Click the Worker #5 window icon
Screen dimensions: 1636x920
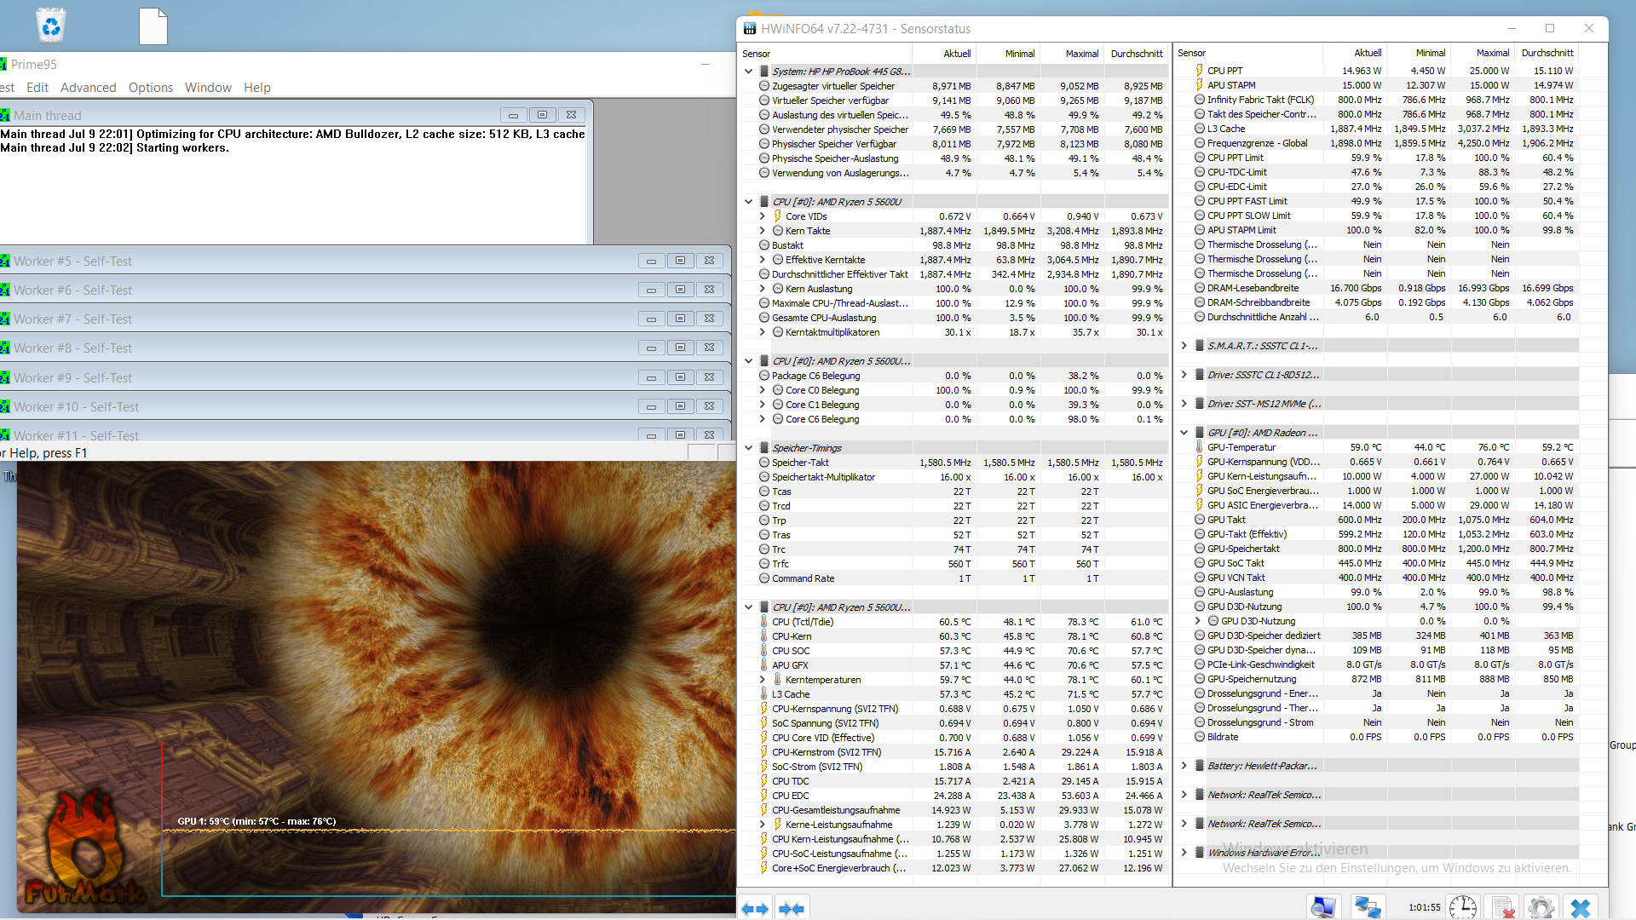point(4,261)
